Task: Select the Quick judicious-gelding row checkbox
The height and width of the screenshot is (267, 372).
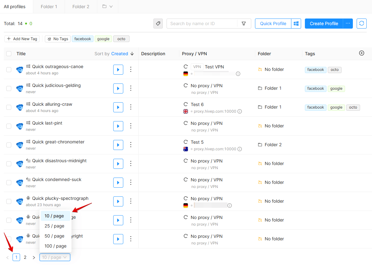Action: [9, 88]
